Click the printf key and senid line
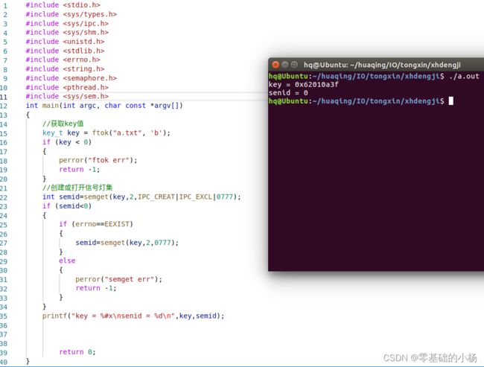The width and height of the screenshot is (484, 367). [x=133, y=316]
